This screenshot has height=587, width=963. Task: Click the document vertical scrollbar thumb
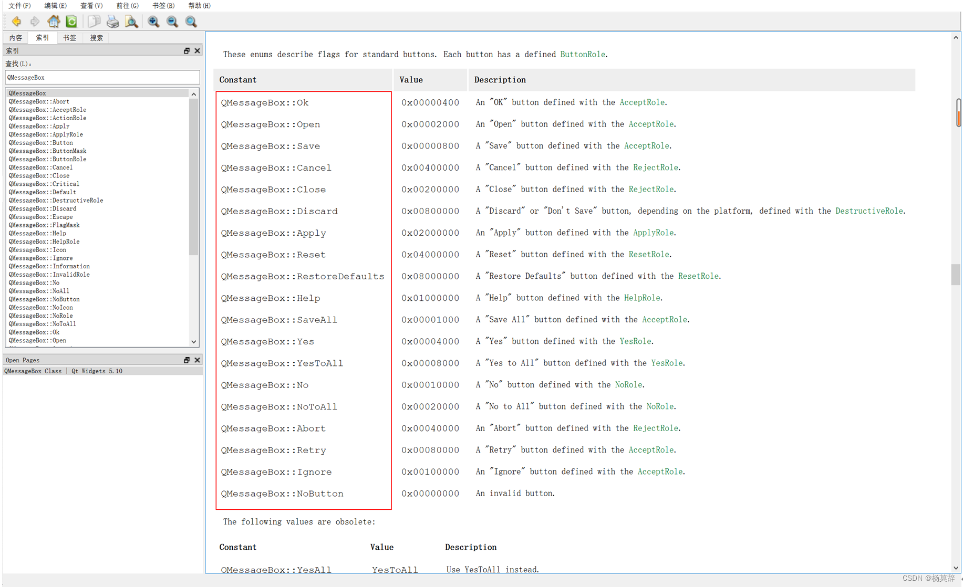[x=956, y=275]
